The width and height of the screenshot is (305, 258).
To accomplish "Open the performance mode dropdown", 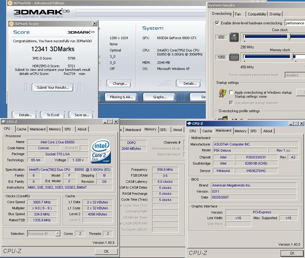I will 295,23.
